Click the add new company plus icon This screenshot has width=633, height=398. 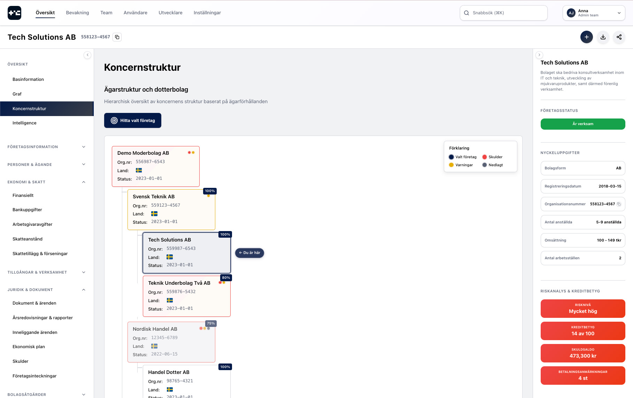click(587, 37)
